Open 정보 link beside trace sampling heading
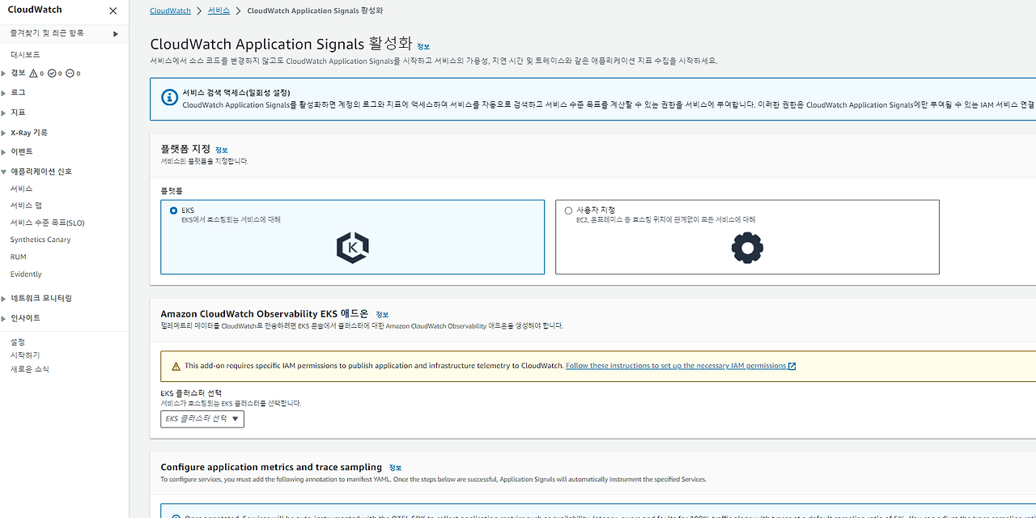The height and width of the screenshot is (518, 1036). click(395, 468)
